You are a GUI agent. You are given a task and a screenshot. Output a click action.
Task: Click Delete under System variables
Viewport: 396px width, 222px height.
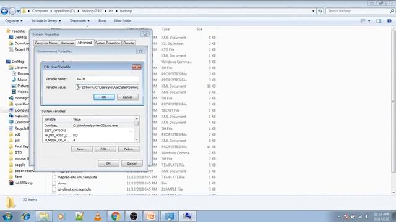coord(129,149)
